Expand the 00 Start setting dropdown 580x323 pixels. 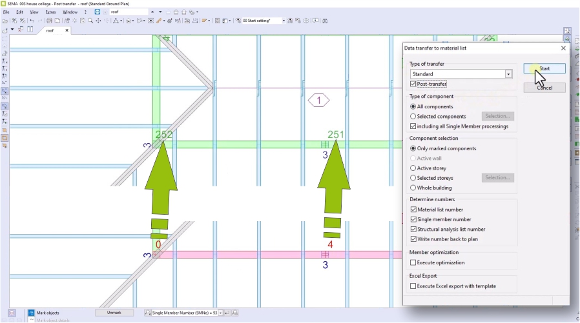coord(283,21)
